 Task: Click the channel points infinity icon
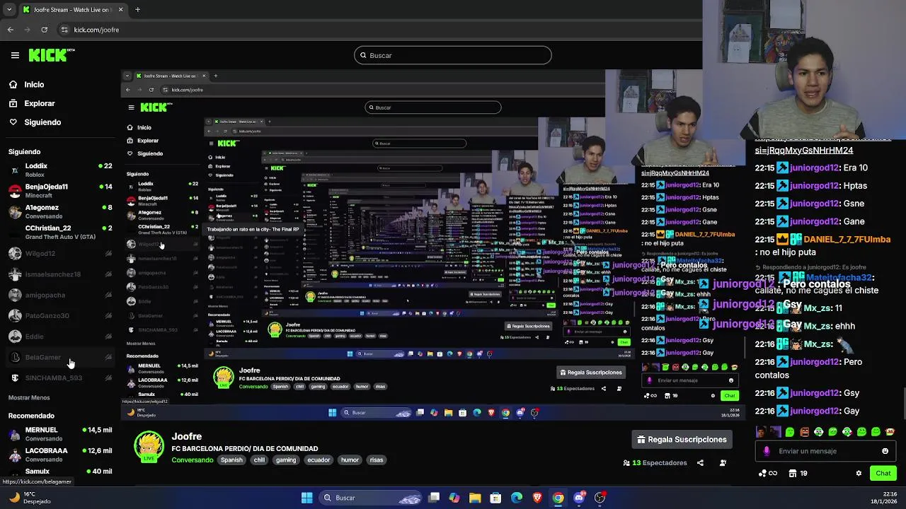pyautogui.click(x=768, y=474)
